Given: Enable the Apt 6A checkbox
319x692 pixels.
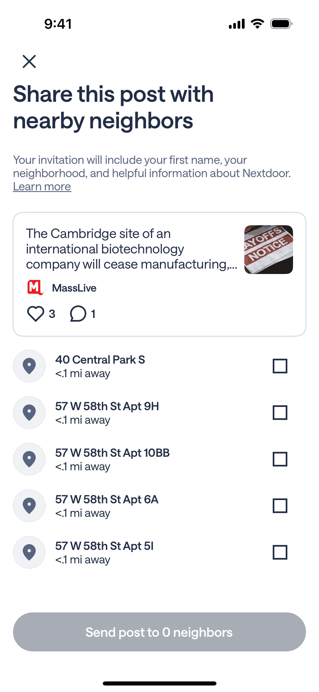Looking at the screenshot, I should pos(280,506).
